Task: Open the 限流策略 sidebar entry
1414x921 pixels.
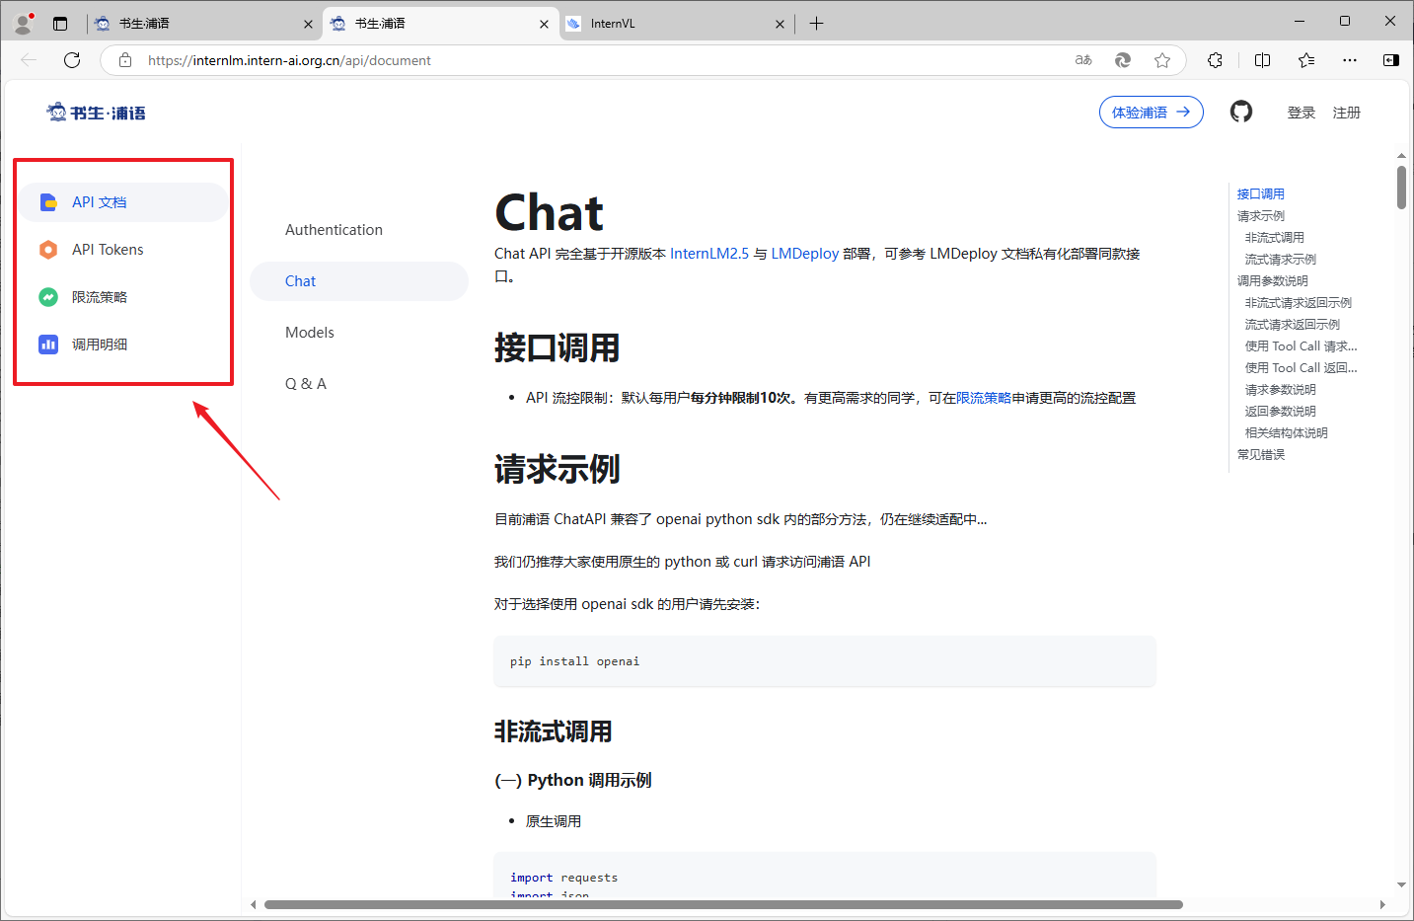Action: click(123, 297)
